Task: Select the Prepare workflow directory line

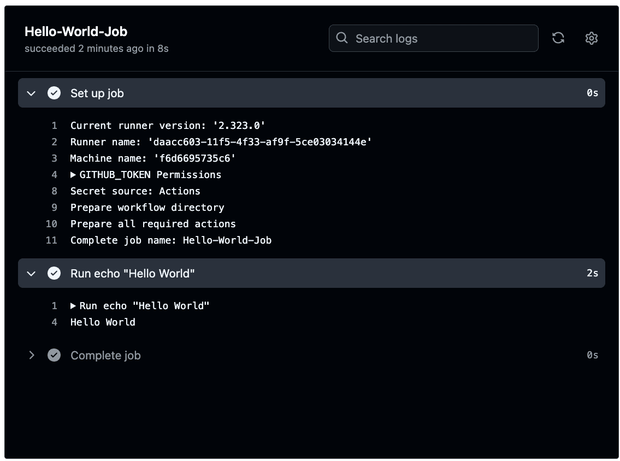Action: click(x=147, y=208)
